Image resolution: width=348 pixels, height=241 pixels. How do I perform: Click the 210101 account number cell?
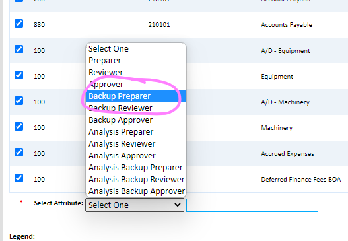point(159,24)
